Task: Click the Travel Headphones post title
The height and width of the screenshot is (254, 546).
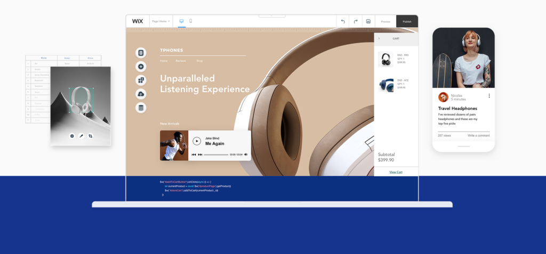Action: point(457,109)
